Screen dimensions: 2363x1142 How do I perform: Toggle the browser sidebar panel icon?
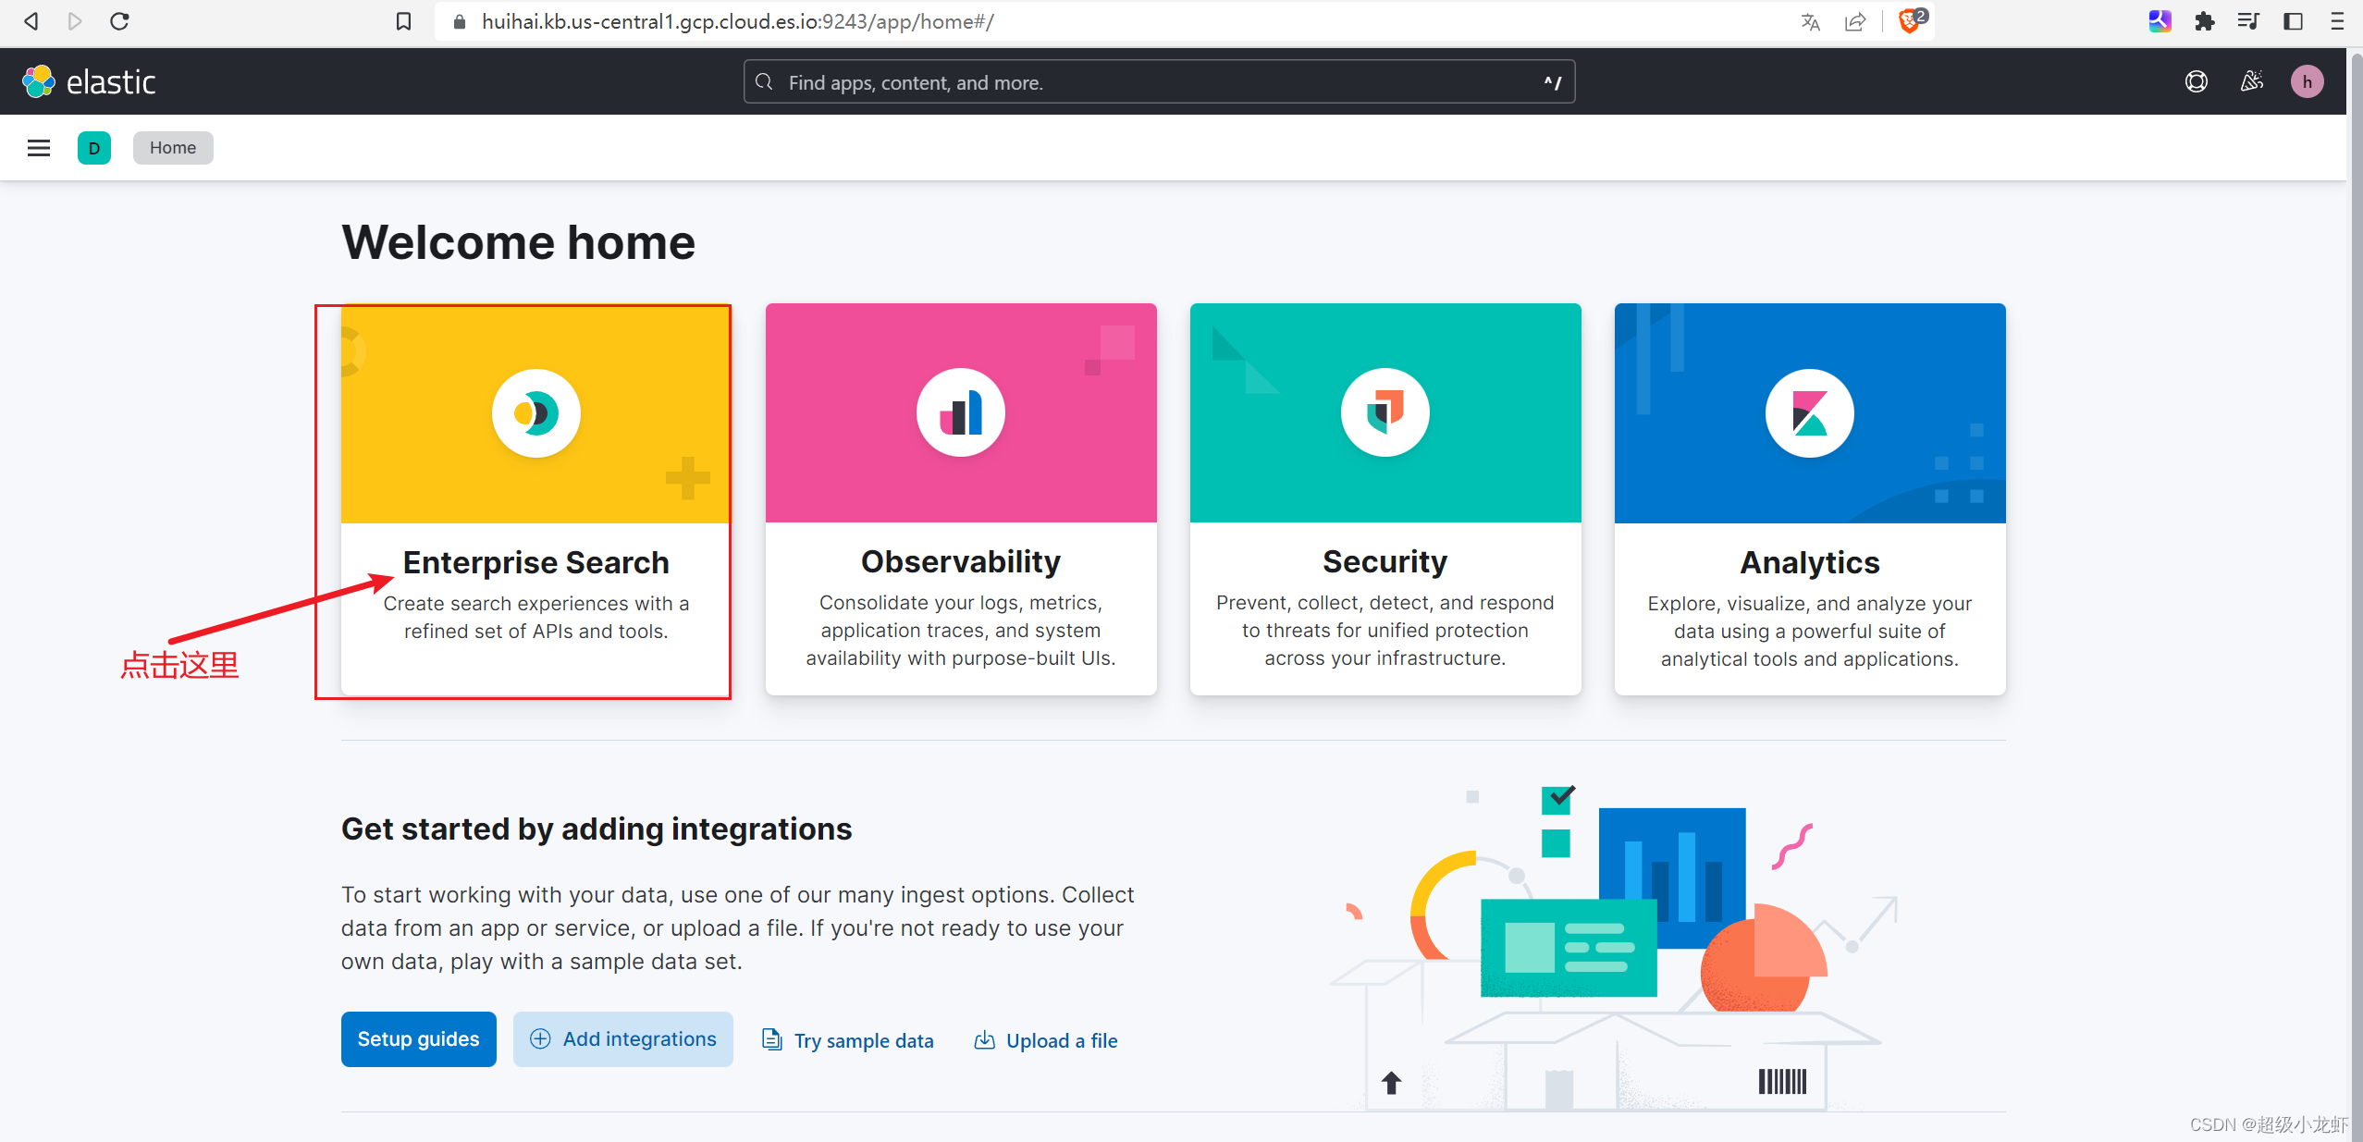click(x=2294, y=21)
